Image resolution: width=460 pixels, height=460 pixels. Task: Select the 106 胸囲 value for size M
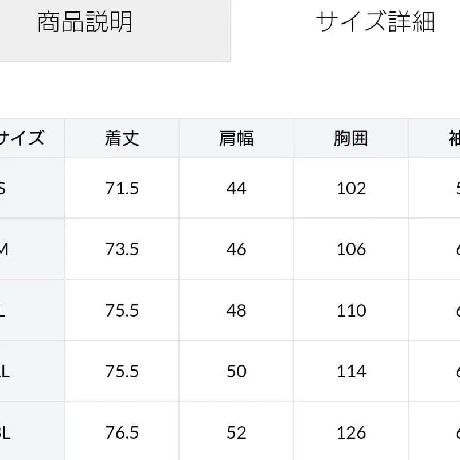click(x=351, y=249)
